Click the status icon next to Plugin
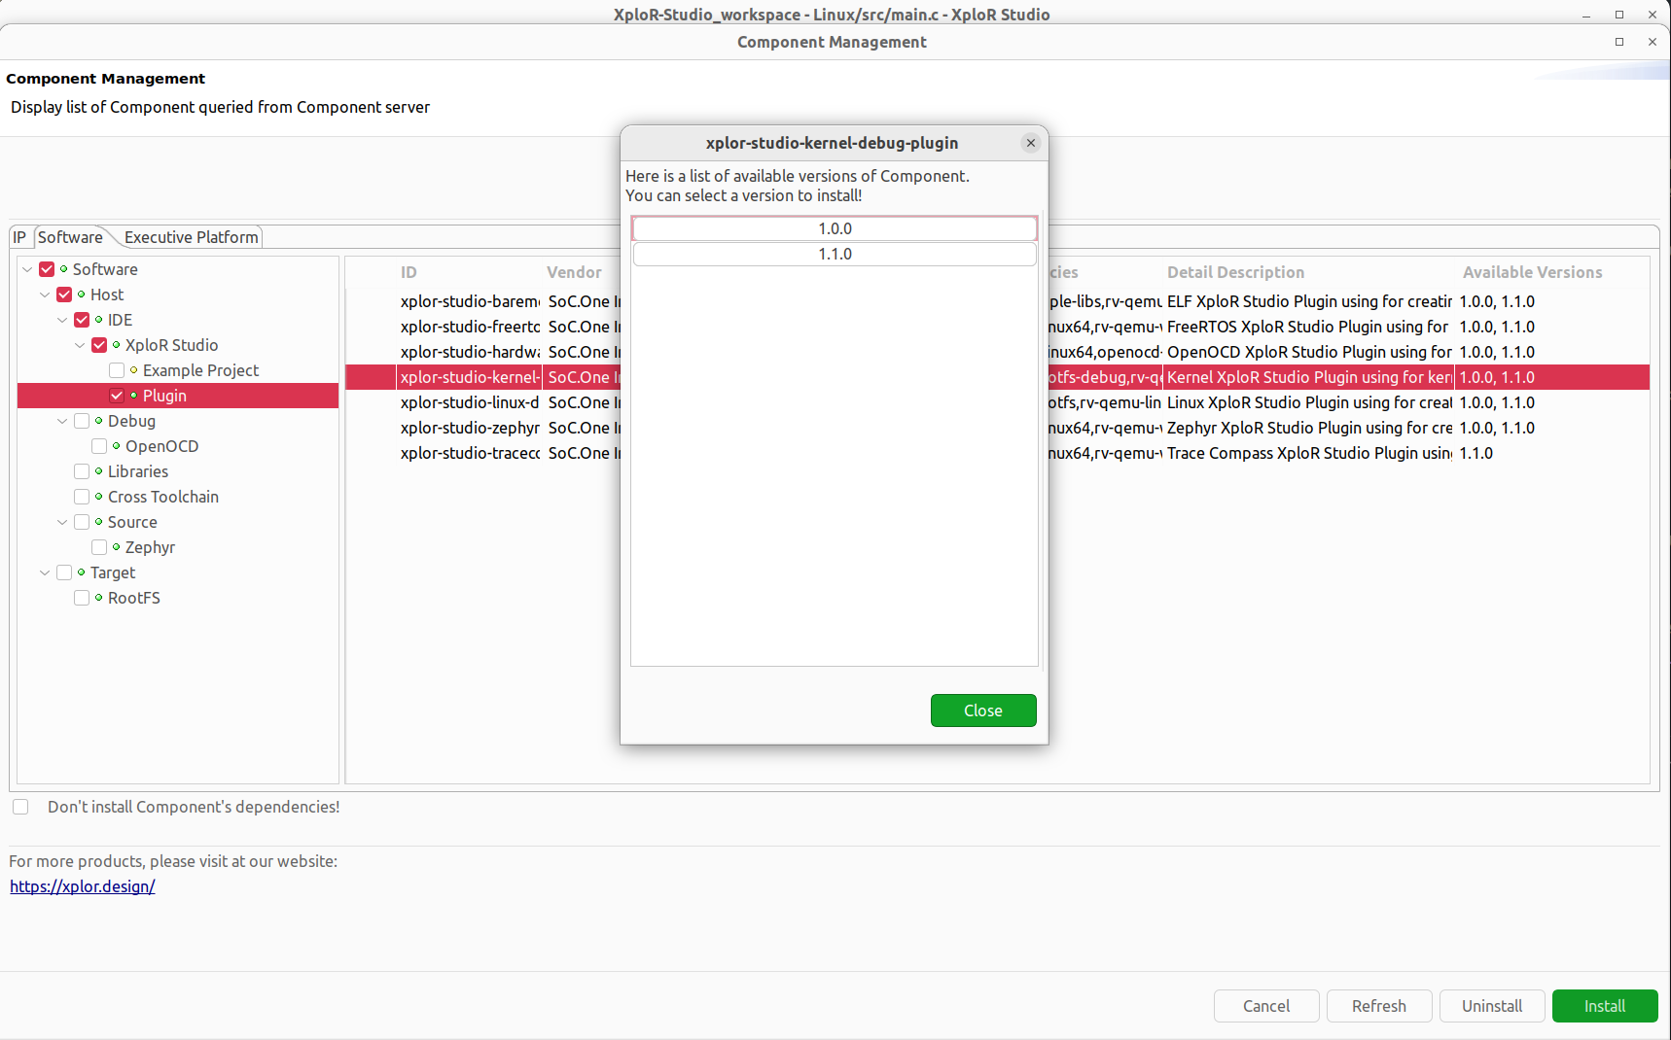 click(134, 396)
